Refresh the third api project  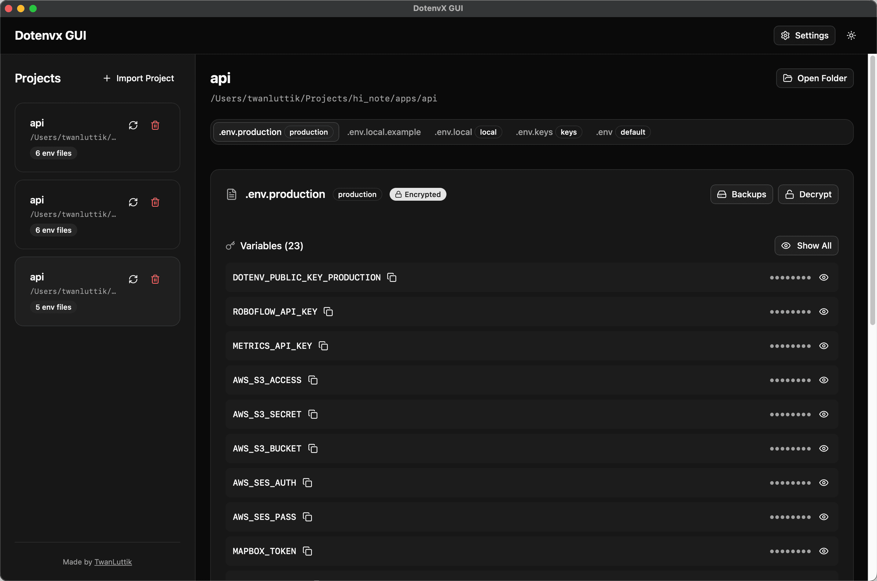(x=133, y=279)
